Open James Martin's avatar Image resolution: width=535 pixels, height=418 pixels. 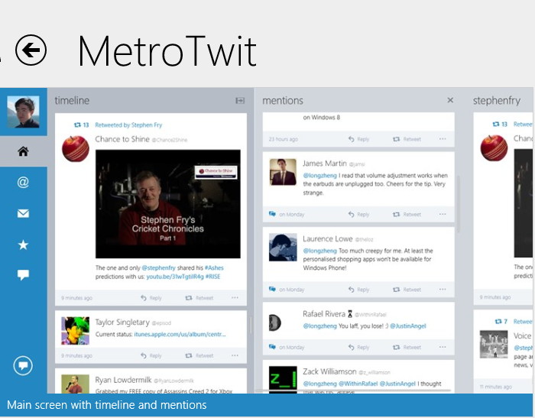283,172
